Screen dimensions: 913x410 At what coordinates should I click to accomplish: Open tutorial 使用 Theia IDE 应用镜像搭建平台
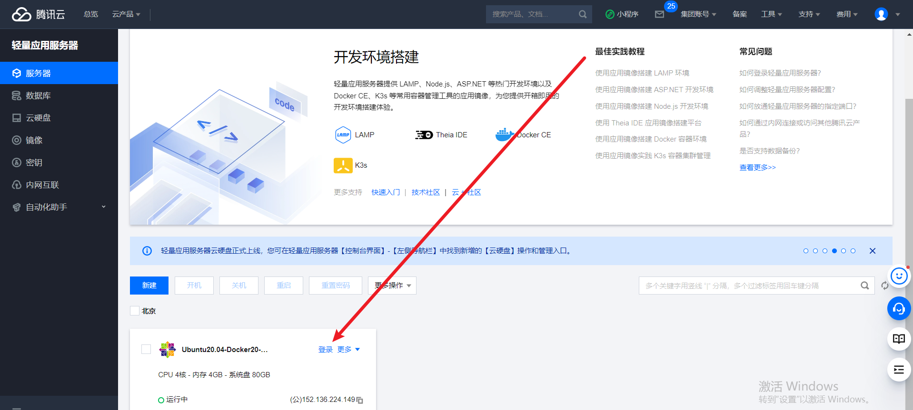point(648,123)
